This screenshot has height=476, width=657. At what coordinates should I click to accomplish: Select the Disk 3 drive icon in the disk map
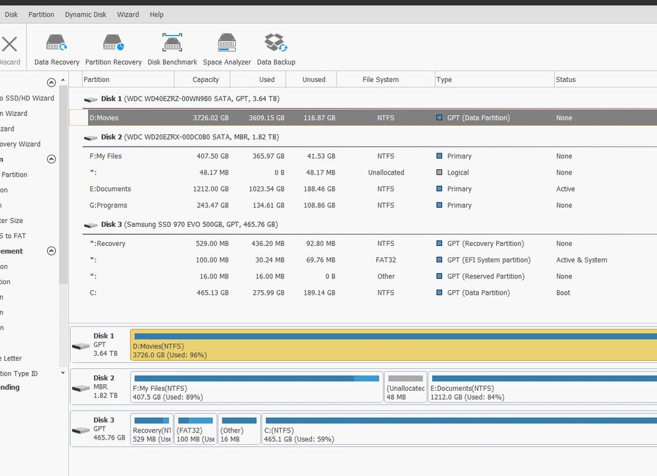81,430
